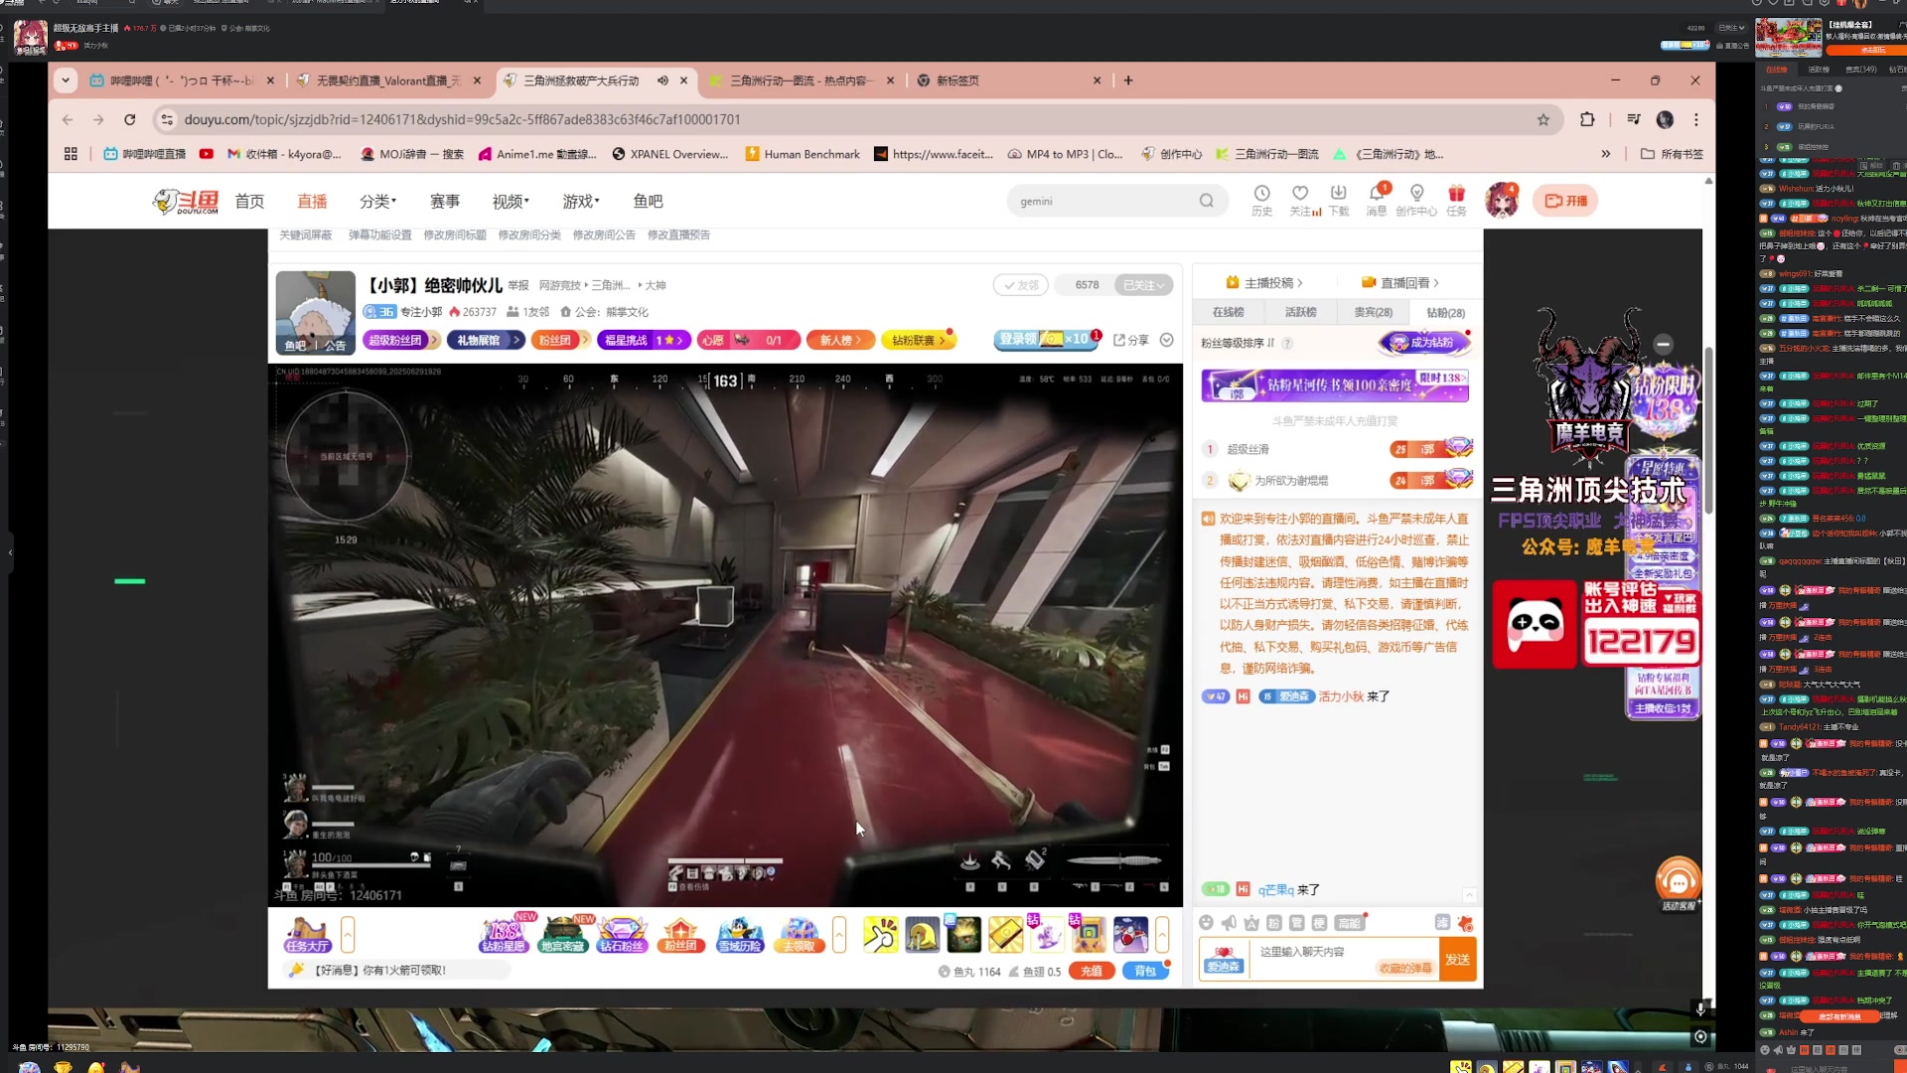
Task: Click the 修改房间标题 link
Action: coord(455,235)
